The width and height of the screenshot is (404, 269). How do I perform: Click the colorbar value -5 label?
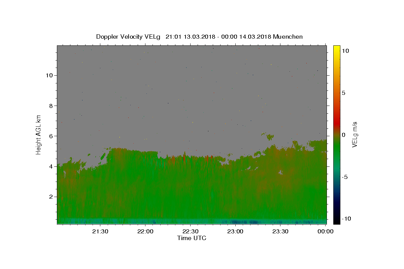tap(345, 177)
